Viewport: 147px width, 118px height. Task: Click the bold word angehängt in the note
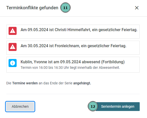tap(82, 83)
